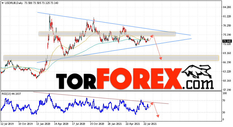Click price axis value 72.220
This screenshot has height=127, width=233.
[227, 44]
